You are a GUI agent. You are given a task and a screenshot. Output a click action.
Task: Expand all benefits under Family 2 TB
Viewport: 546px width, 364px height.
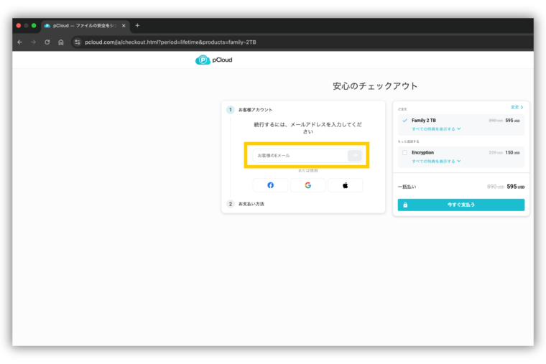tap(436, 129)
